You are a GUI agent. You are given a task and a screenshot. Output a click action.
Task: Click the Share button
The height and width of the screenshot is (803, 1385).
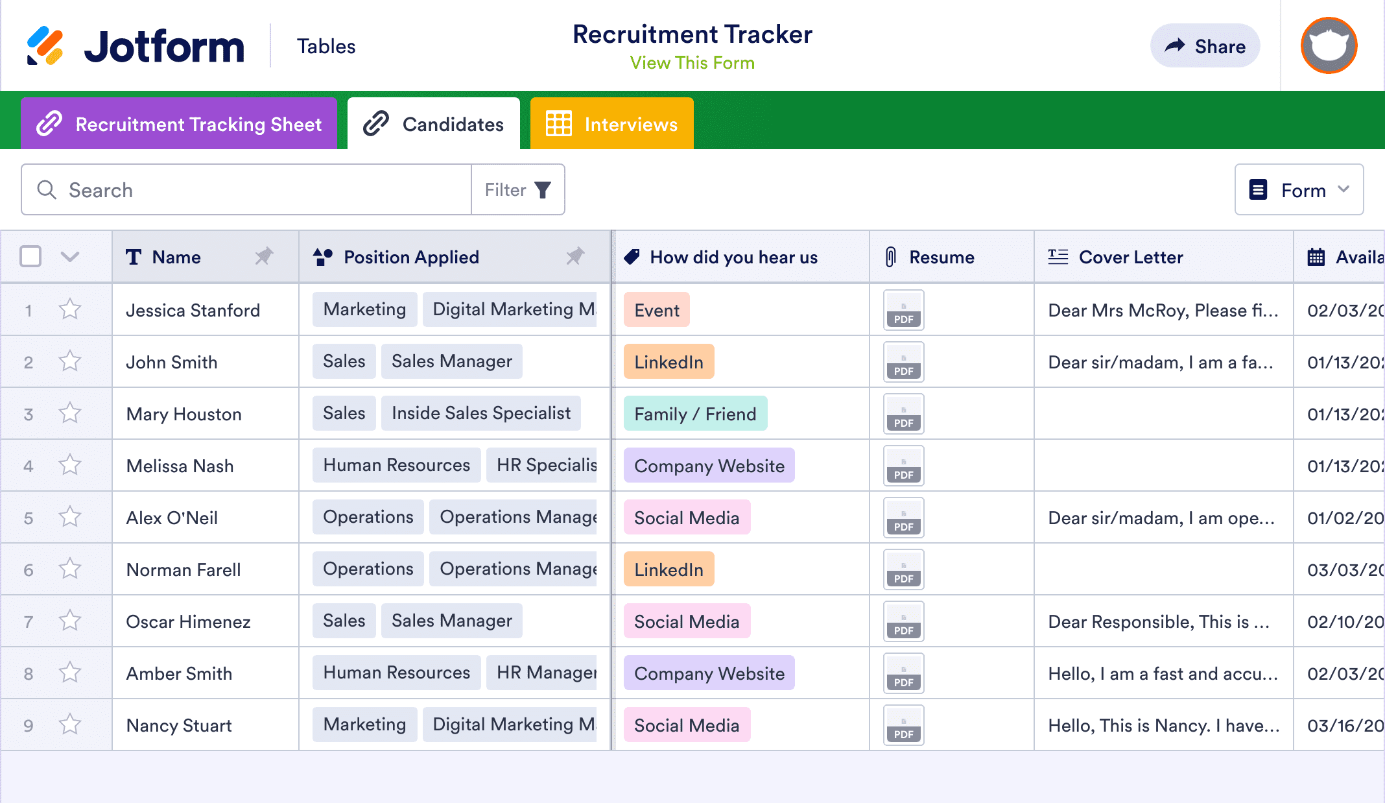[1205, 45]
